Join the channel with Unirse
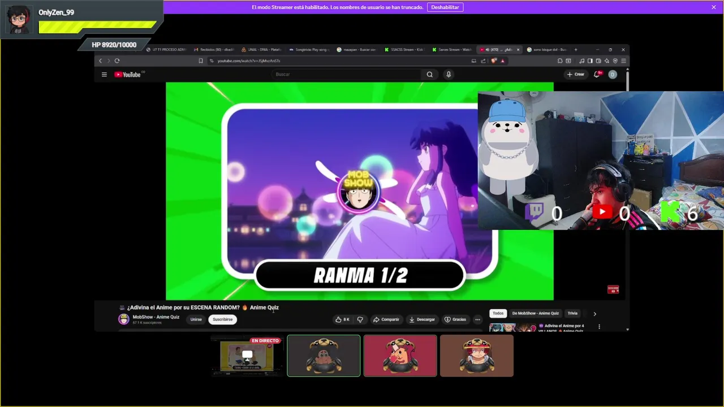Screen dimensions: 724x407 pos(196,319)
